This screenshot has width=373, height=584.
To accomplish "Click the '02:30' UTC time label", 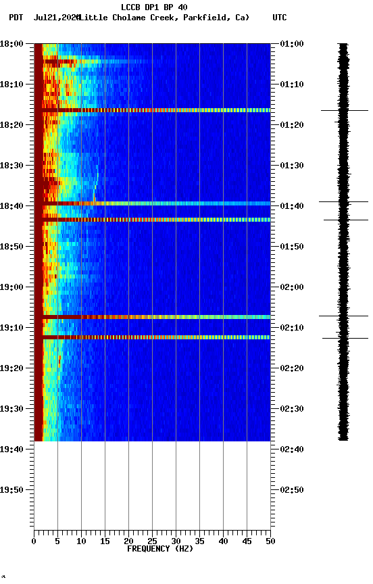I will click(x=292, y=410).
